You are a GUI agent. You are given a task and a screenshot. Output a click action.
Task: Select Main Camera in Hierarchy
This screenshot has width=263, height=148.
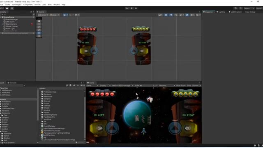click(x=11, y=24)
